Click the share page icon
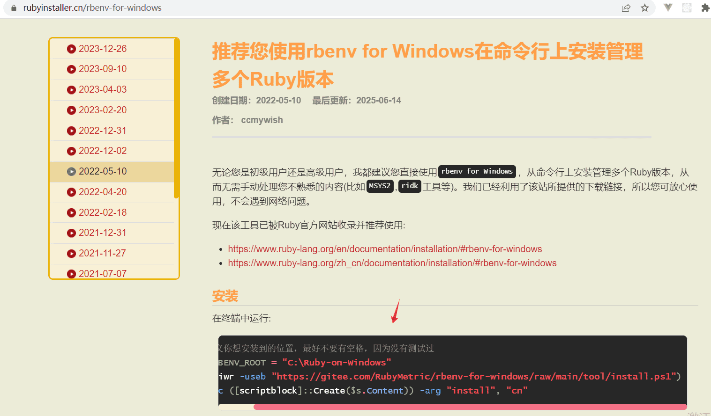The image size is (711, 416). click(626, 8)
